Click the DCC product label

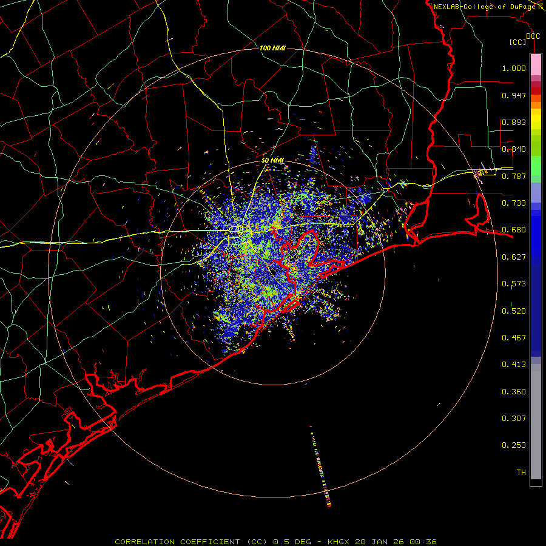pyautogui.click(x=533, y=36)
